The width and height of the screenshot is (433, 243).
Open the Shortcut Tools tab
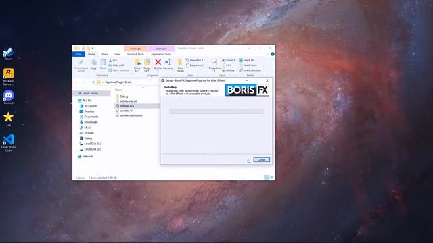pos(135,54)
